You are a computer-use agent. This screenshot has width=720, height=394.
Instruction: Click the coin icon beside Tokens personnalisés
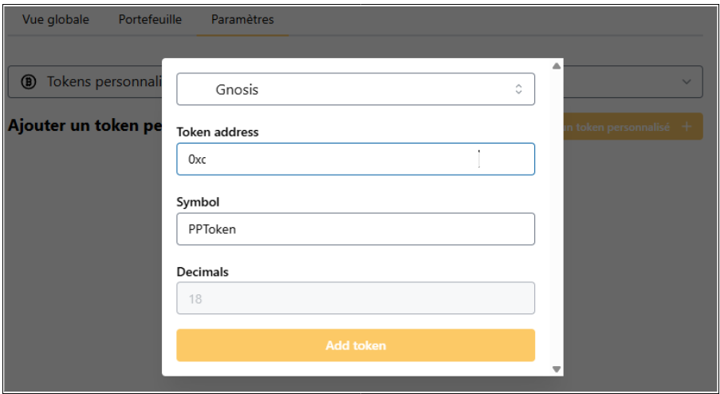(x=29, y=82)
